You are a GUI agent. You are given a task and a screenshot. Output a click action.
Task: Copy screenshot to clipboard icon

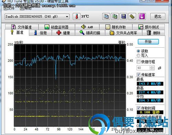[x=115, y=16]
